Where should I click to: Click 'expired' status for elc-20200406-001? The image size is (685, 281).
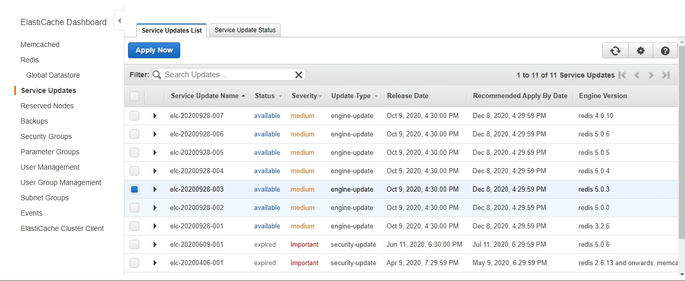click(265, 263)
